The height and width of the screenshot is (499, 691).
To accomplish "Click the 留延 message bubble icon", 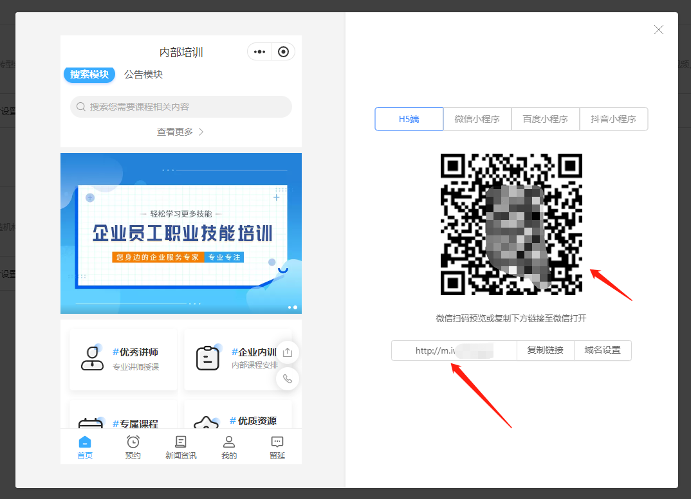I will click(x=277, y=441).
